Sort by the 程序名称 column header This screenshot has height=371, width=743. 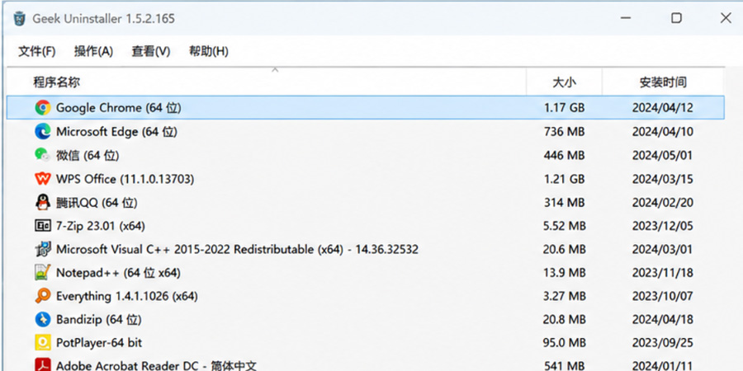click(x=267, y=82)
